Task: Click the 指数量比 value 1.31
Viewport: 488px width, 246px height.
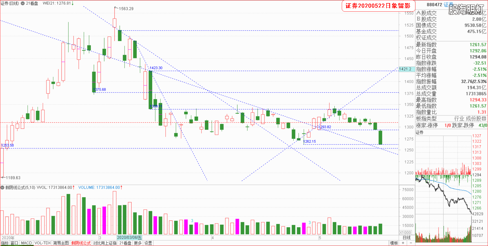Action: click(482, 112)
